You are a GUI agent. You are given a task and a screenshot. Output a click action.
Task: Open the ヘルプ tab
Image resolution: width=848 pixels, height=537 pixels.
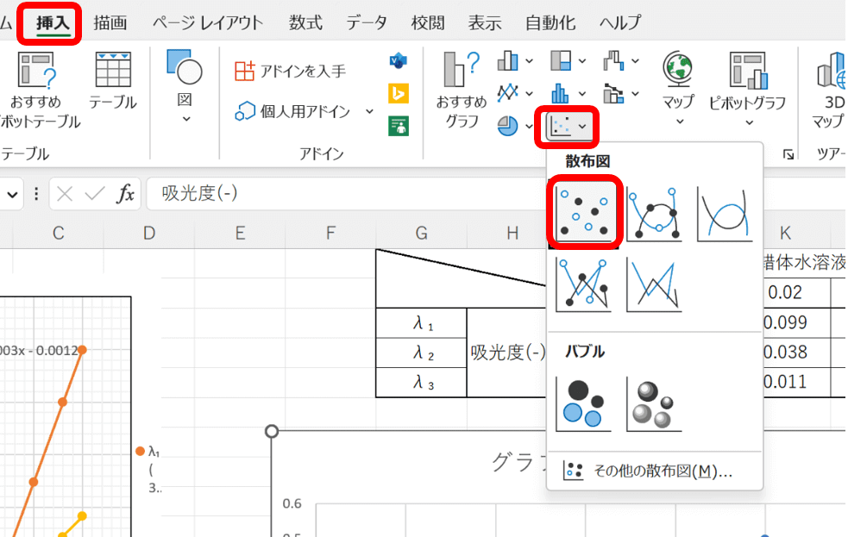click(620, 23)
